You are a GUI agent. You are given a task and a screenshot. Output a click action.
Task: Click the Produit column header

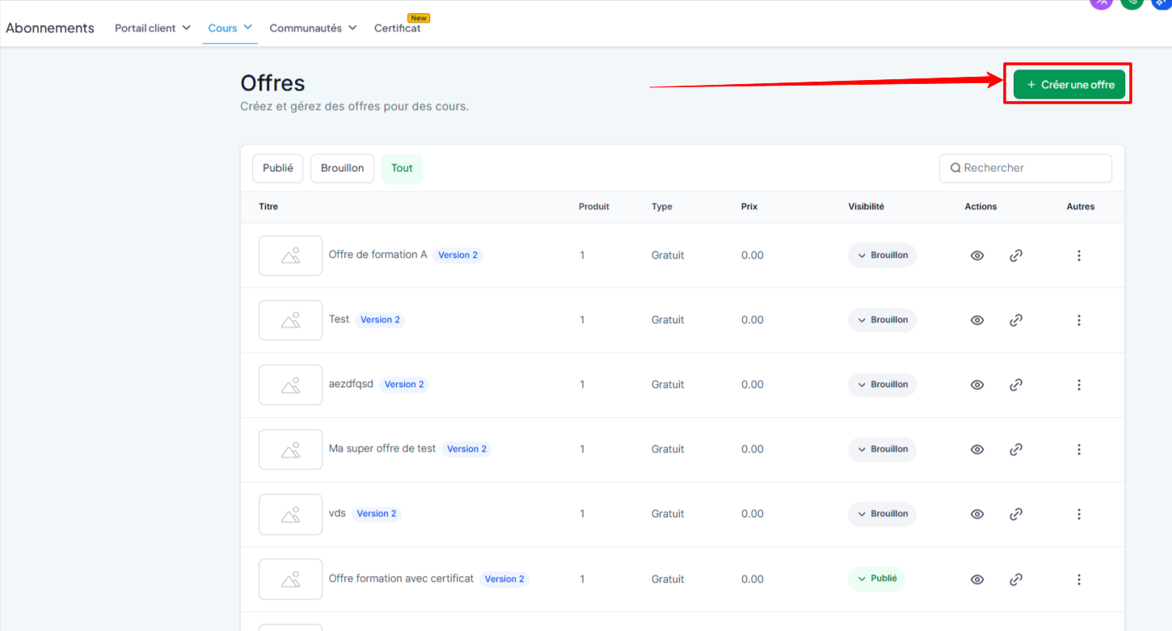(x=594, y=207)
